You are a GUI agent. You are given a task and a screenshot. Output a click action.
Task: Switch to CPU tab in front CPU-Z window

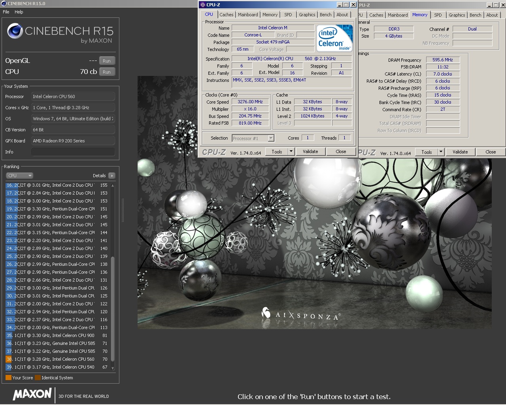tap(209, 14)
